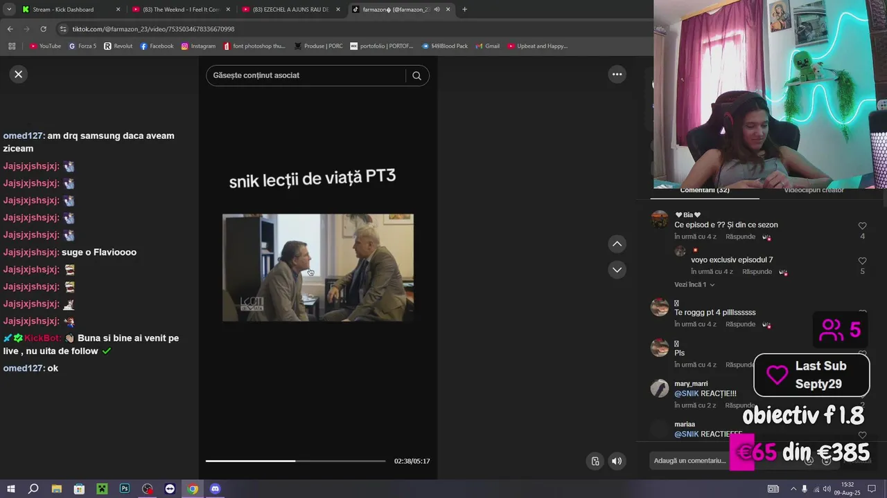Like the 'REACTIEEEE' comment from mariaa
Screen dimensions: 887x498
[863, 435]
